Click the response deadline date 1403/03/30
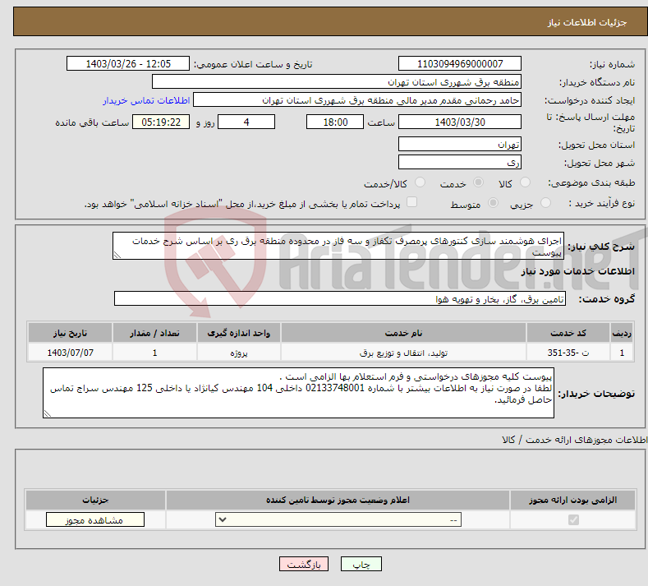The width and height of the screenshot is (648, 586). pyautogui.click(x=460, y=122)
